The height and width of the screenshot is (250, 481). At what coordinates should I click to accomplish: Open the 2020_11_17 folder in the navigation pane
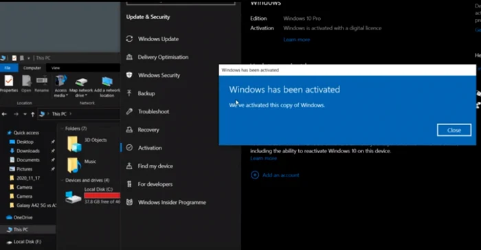(x=28, y=178)
